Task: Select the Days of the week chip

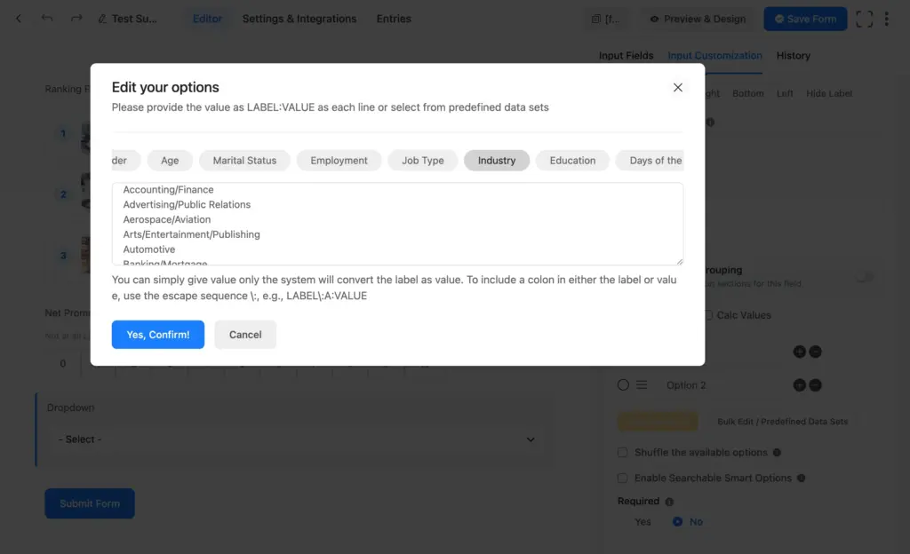Action: click(x=650, y=161)
